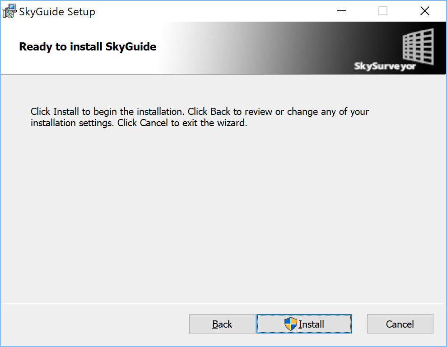The width and height of the screenshot is (447, 347).
Task: Close the setup window with X
Action: (x=424, y=11)
